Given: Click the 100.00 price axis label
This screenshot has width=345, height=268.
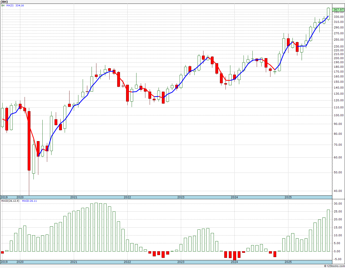Looking at the screenshot, I should coord(339,115).
